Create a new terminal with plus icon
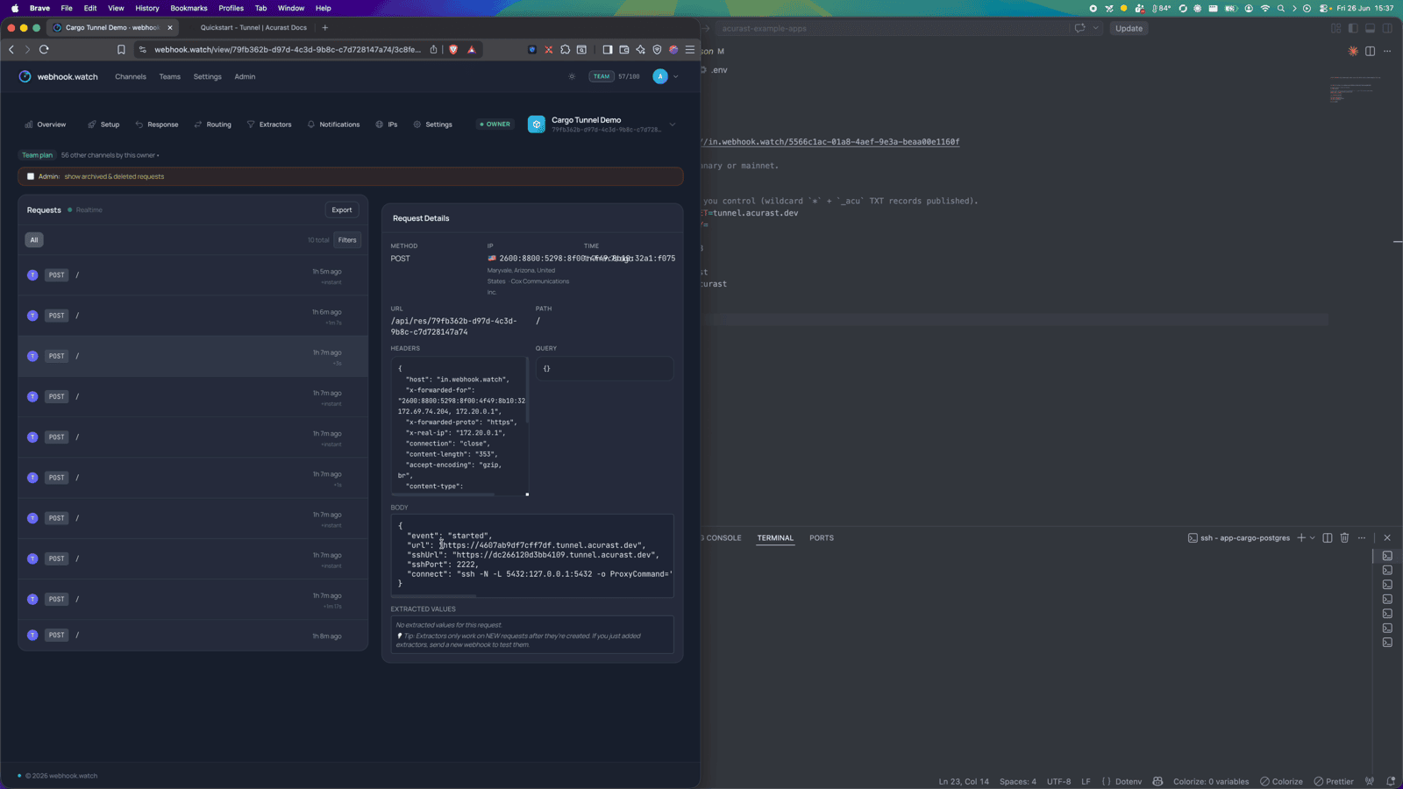The image size is (1403, 789). (1301, 537)
